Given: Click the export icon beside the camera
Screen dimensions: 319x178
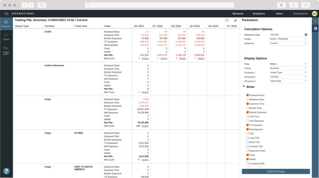Looking at the screenshot, I should tap(235, 20).
